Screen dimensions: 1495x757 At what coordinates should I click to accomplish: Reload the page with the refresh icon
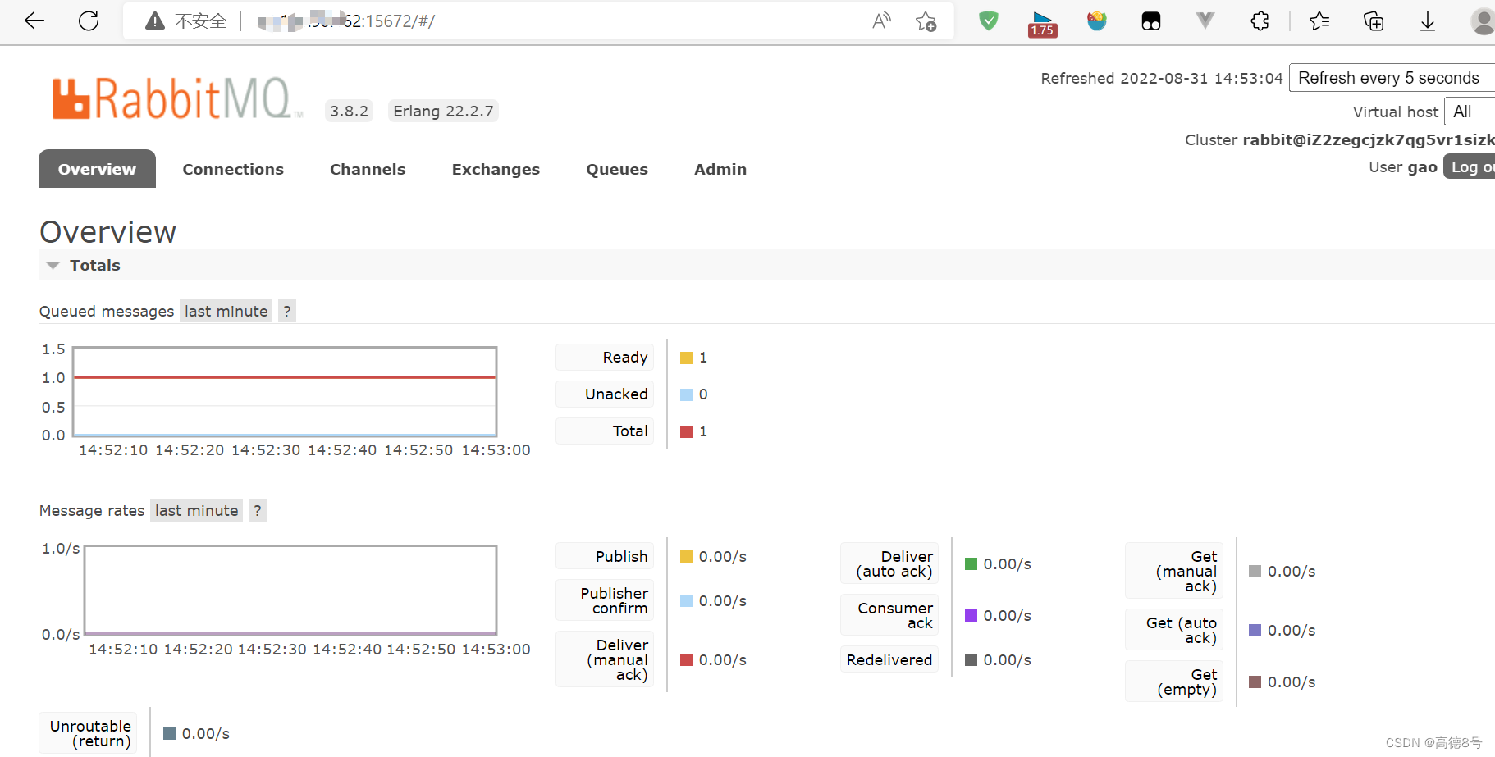[89, 21]
